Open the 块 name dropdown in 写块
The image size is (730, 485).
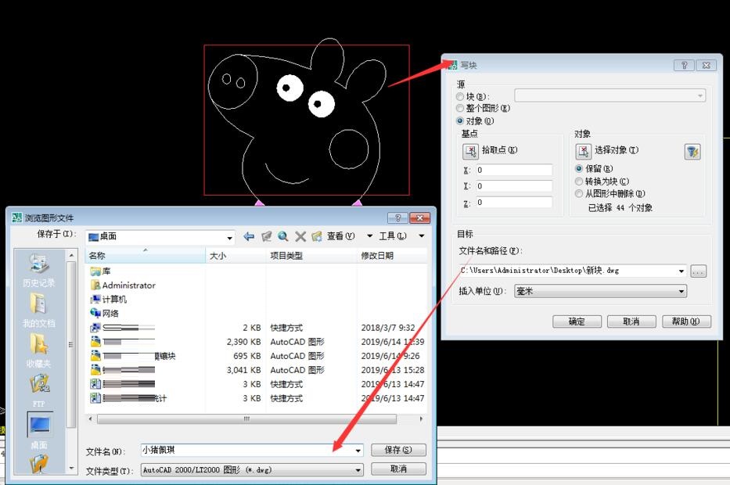point(610,95)
